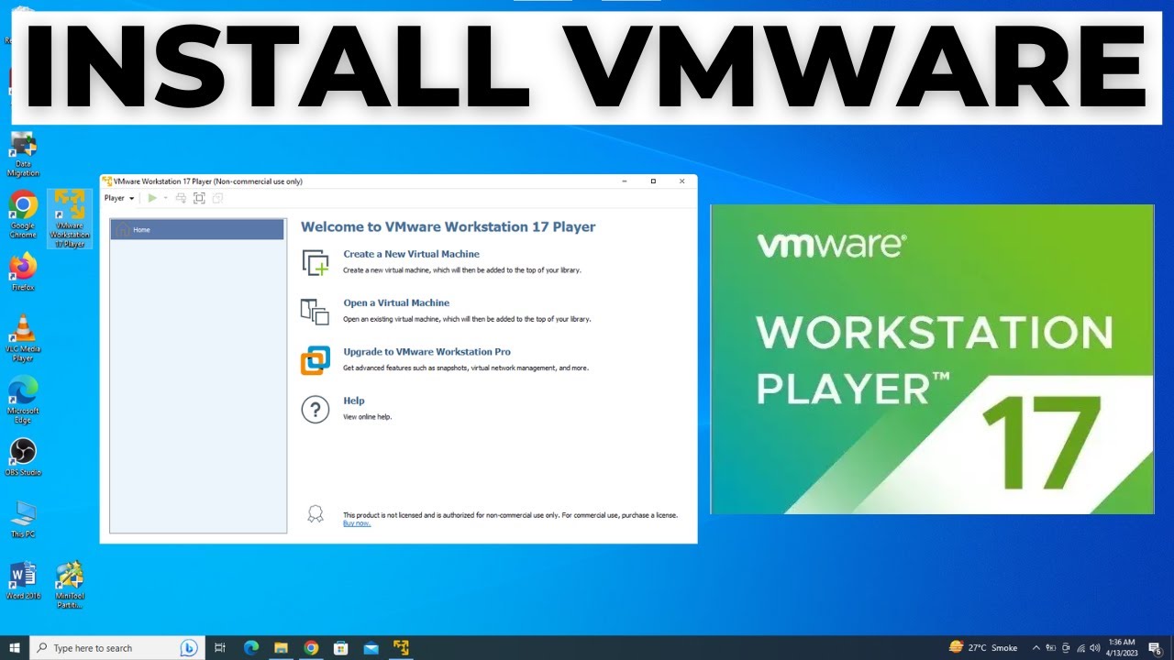Click Upgrade to VMware Workstation Pro link
This screenshot has width=1174, height=660.
tap(426, 352)
